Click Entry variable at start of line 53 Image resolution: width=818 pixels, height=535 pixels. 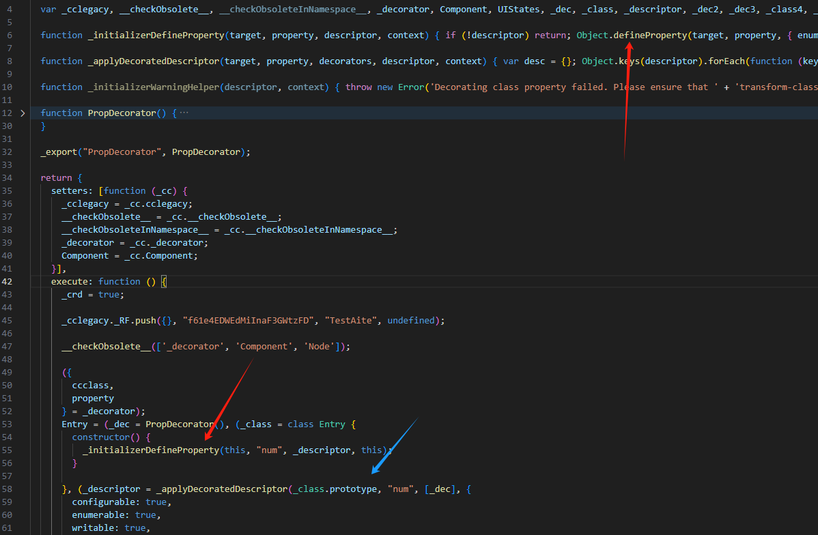click(74, 424)
